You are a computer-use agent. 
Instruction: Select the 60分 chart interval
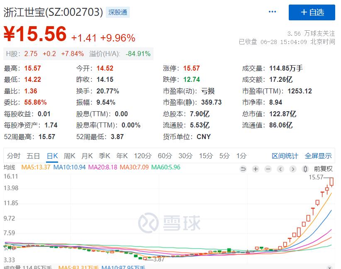coord(165,156)
